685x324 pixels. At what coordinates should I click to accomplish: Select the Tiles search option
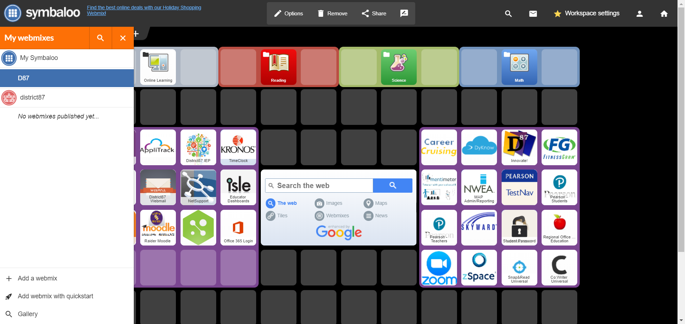point(277,216)
